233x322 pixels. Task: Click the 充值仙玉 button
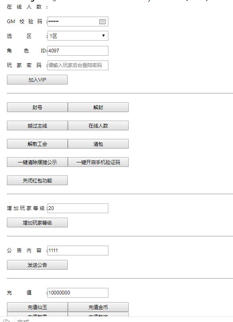tap(37, 307)
